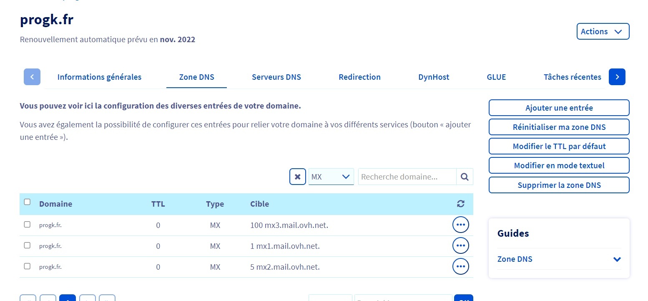Toggle select-all checkbox in table header

pos(27,202)
